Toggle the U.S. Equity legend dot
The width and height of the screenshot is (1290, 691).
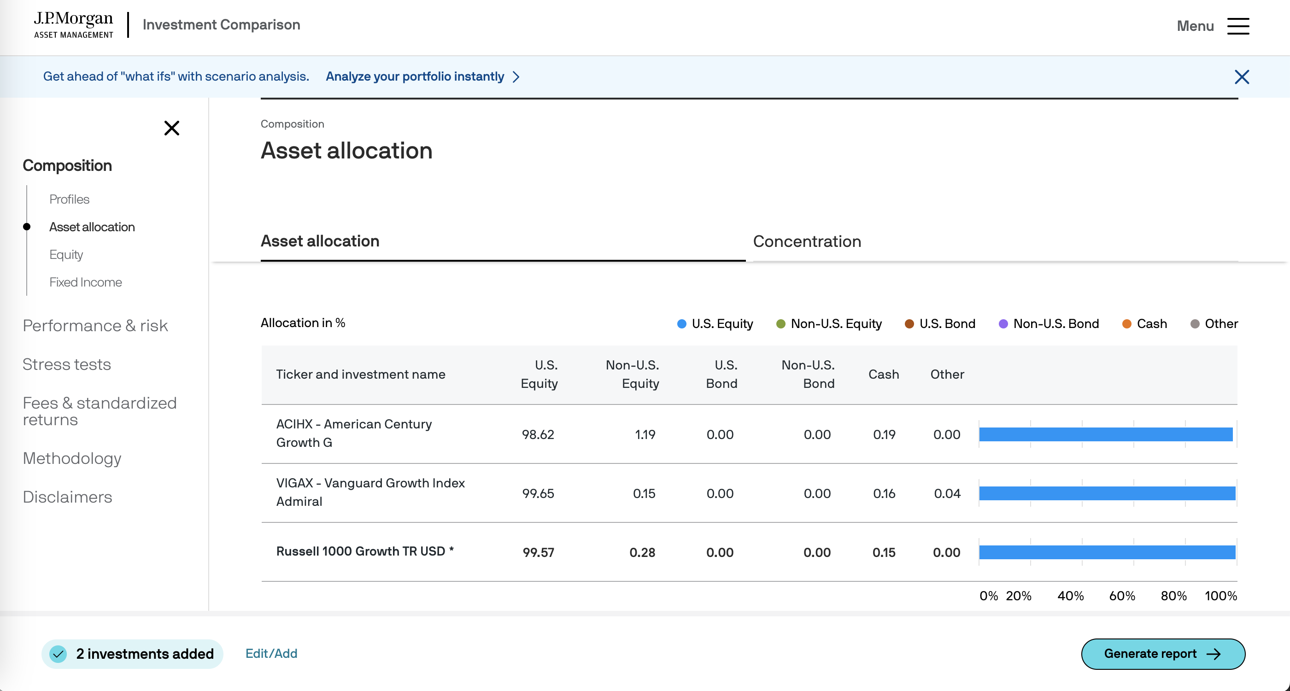point(681,324)
